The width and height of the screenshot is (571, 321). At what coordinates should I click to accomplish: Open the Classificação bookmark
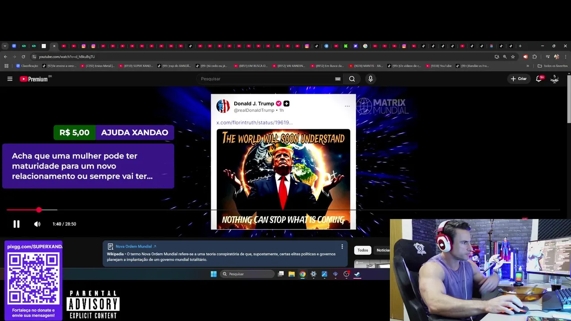(27, 66)
